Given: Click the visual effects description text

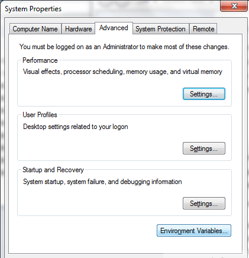Looking at the screenshot, I should tap(122, 72).
